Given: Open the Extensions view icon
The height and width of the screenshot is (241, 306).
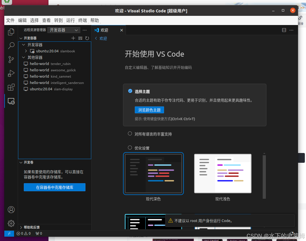Looking at the screenshot, I should pyautogui.click(x=11, y=87).
